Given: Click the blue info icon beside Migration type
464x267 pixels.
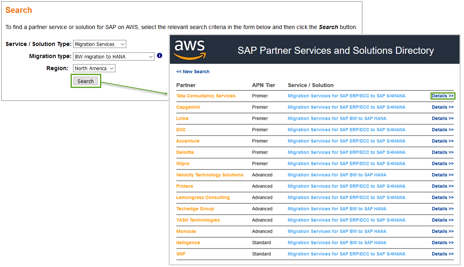Looking at the screenshot, I should click(x=159, y=55).
